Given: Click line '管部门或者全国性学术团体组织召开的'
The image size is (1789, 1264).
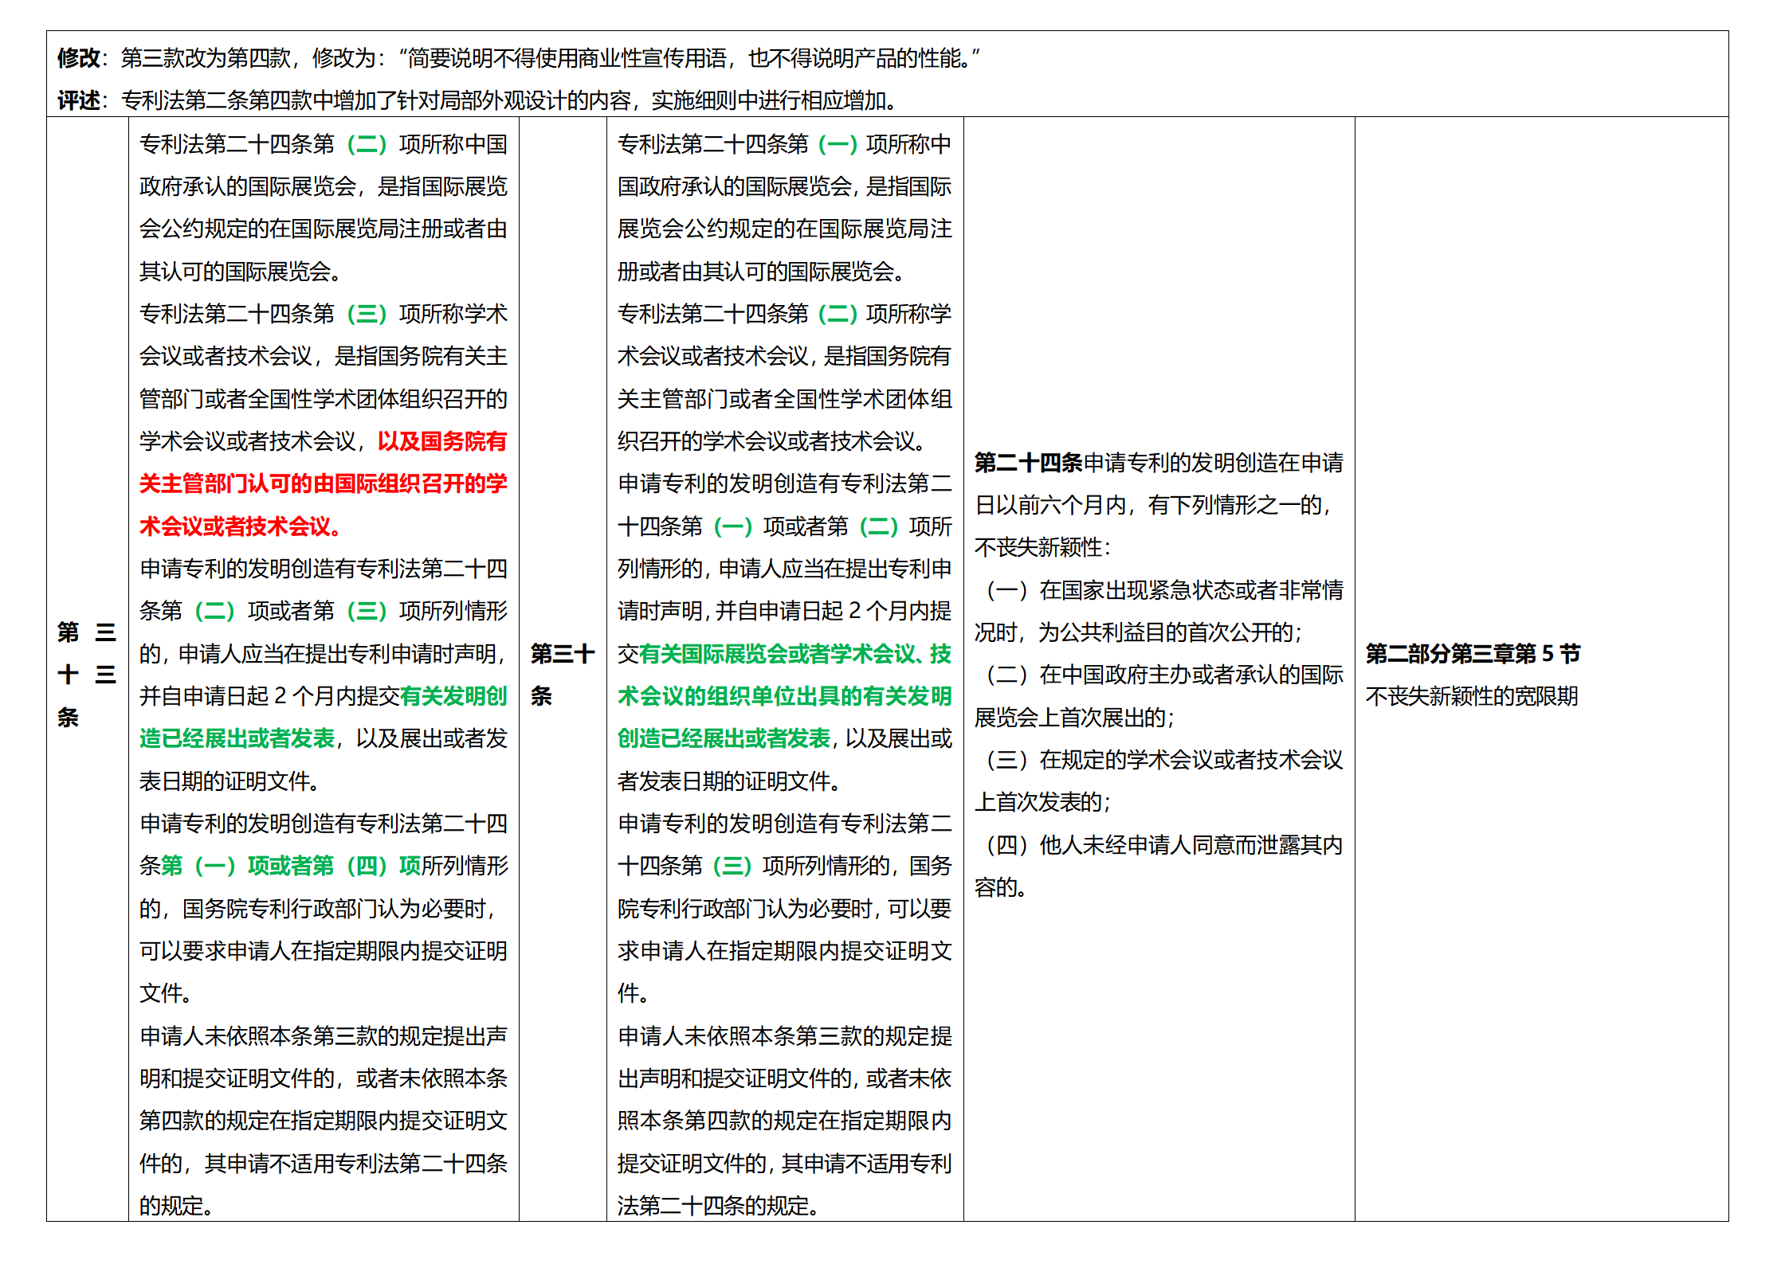Looking at the screenshot, I should [324, 399].
